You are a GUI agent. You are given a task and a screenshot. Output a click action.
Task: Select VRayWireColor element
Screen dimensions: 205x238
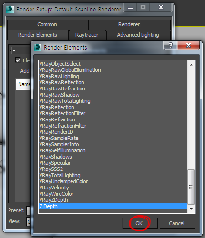pos(113,194)
